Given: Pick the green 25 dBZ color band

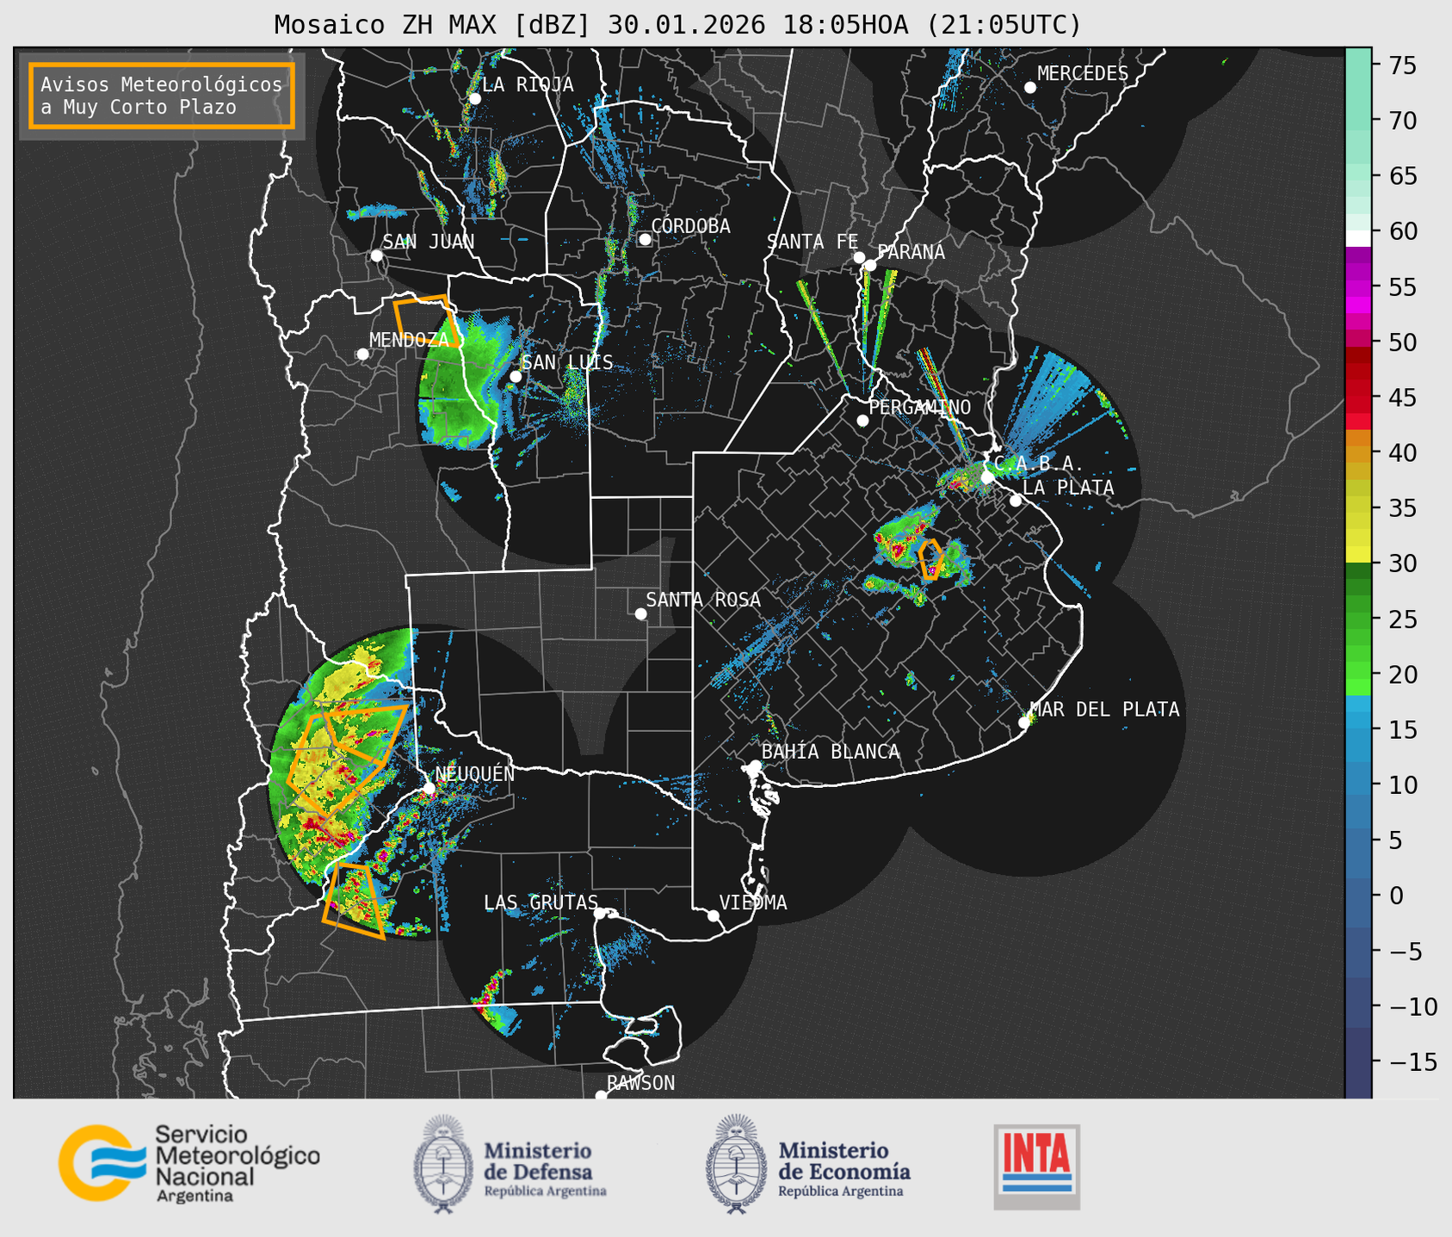Looking at the screenshot, I should coord(1358,619).
